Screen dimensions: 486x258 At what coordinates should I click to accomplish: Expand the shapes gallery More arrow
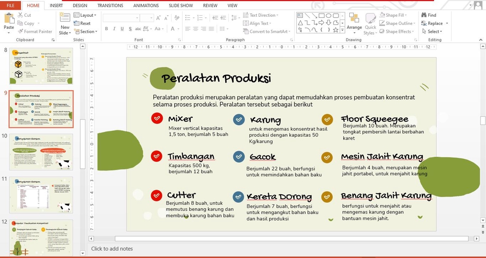(x=343, y=30)
